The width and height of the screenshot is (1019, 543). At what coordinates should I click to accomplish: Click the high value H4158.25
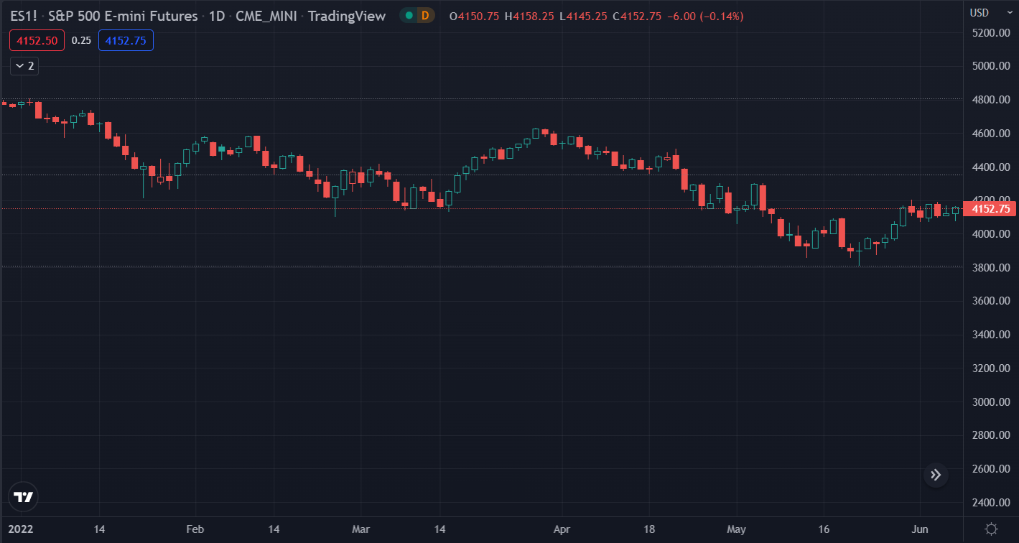coord(529,16)
